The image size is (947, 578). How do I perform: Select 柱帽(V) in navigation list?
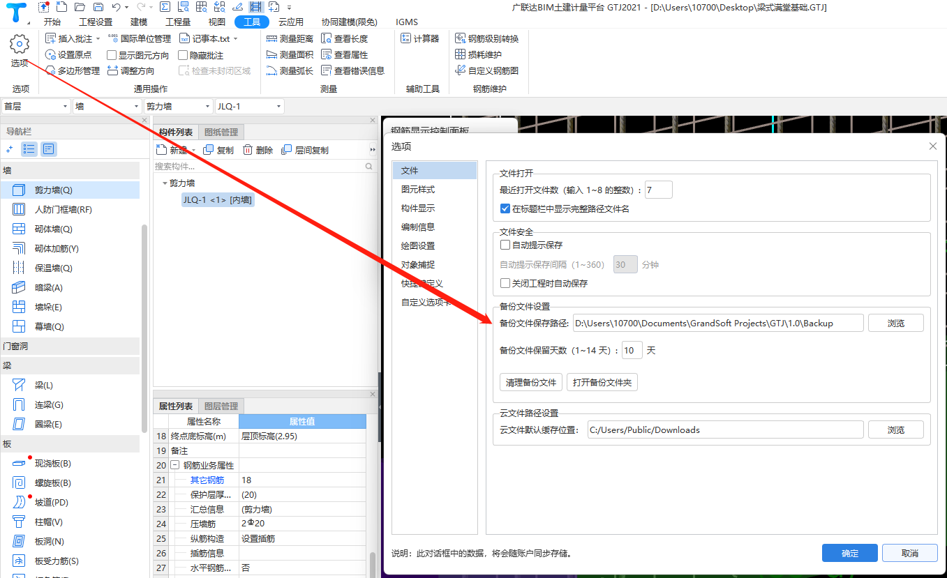(70, 522)
